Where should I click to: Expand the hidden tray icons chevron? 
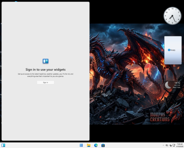click(163, 145)
